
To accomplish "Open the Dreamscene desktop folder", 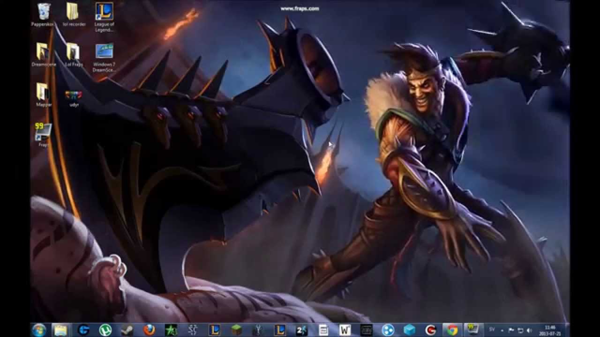I will point(43,54).
